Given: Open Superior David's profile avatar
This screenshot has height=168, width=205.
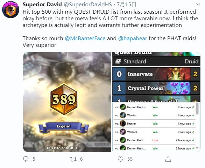Looking at the screenshot, I should pyautogui.click(x=10, y=9).
